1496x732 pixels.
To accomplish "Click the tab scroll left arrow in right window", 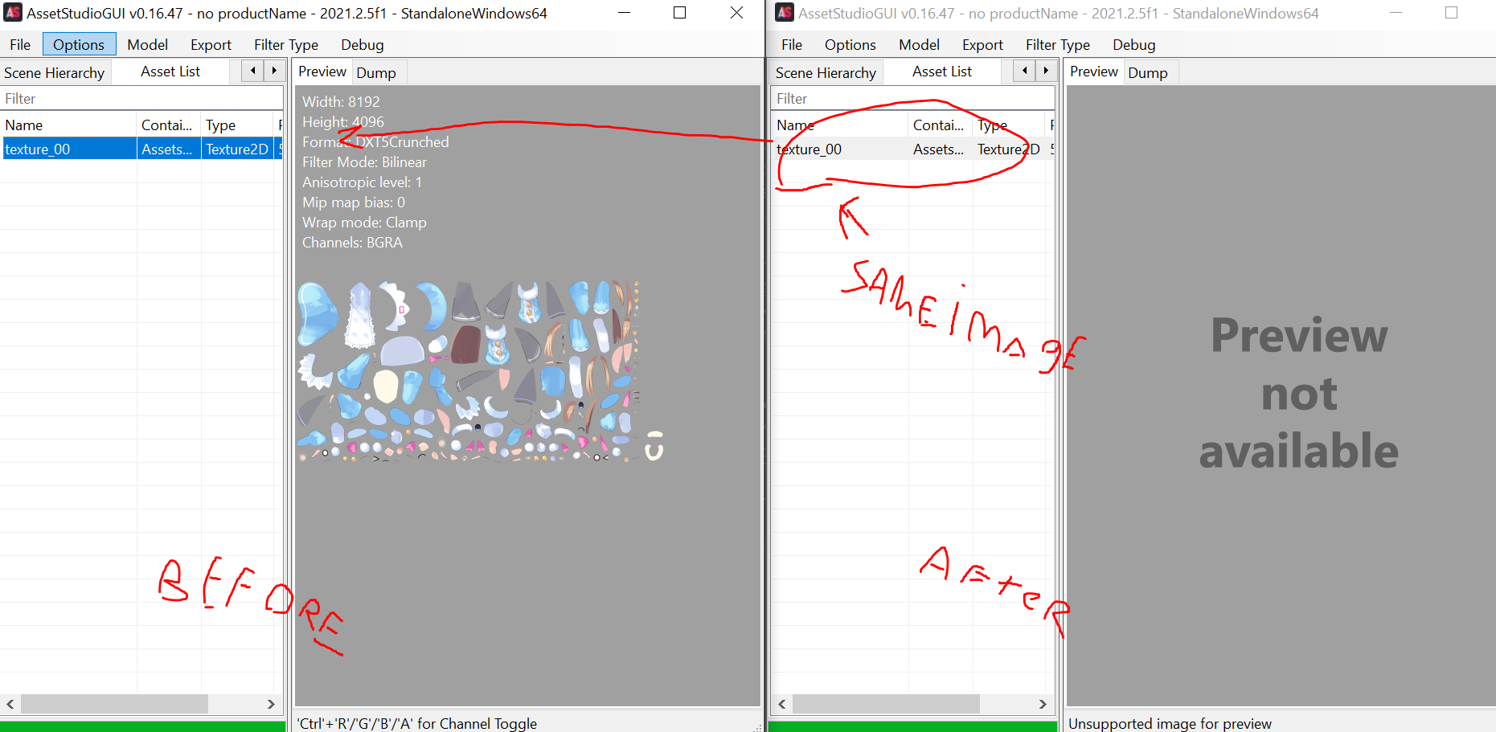I will (1024, 71).
